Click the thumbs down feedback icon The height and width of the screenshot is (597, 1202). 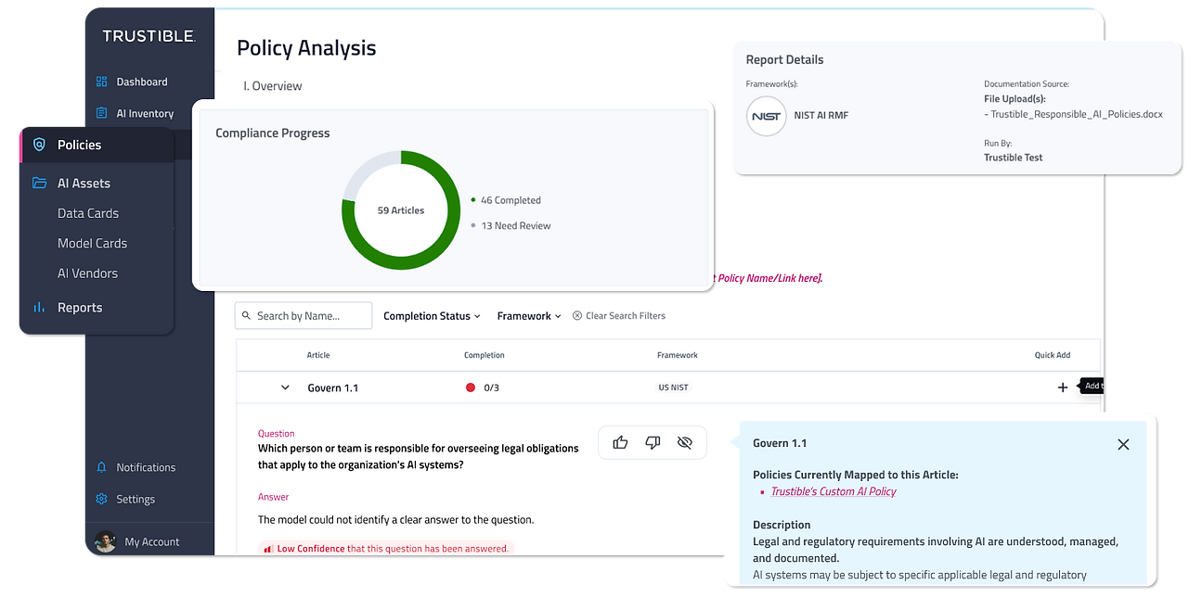pos(653,443)
